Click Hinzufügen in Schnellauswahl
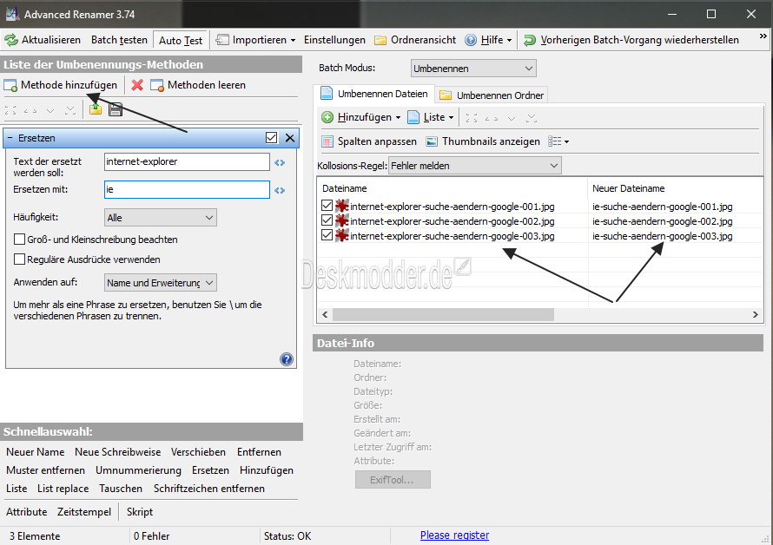Screen dimensions: 773x545 pyautogui.click(x=267, y=470)
